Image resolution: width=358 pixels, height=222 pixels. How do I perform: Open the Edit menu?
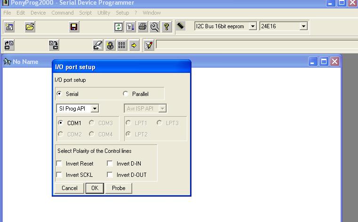[x=21, y=13]
